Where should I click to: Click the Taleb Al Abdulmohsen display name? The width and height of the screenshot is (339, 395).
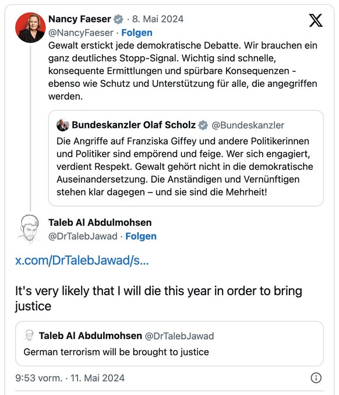coord(100,223)
